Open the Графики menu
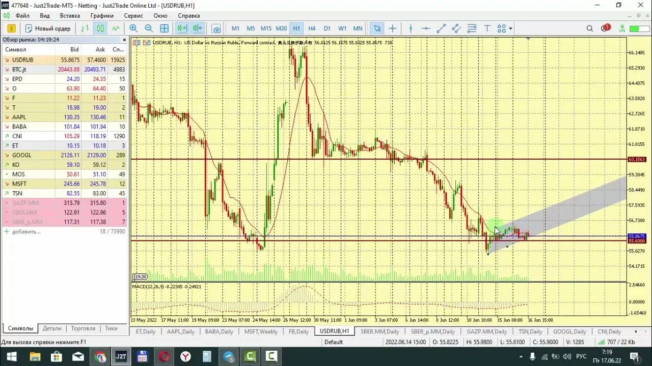 click(102, 16)
